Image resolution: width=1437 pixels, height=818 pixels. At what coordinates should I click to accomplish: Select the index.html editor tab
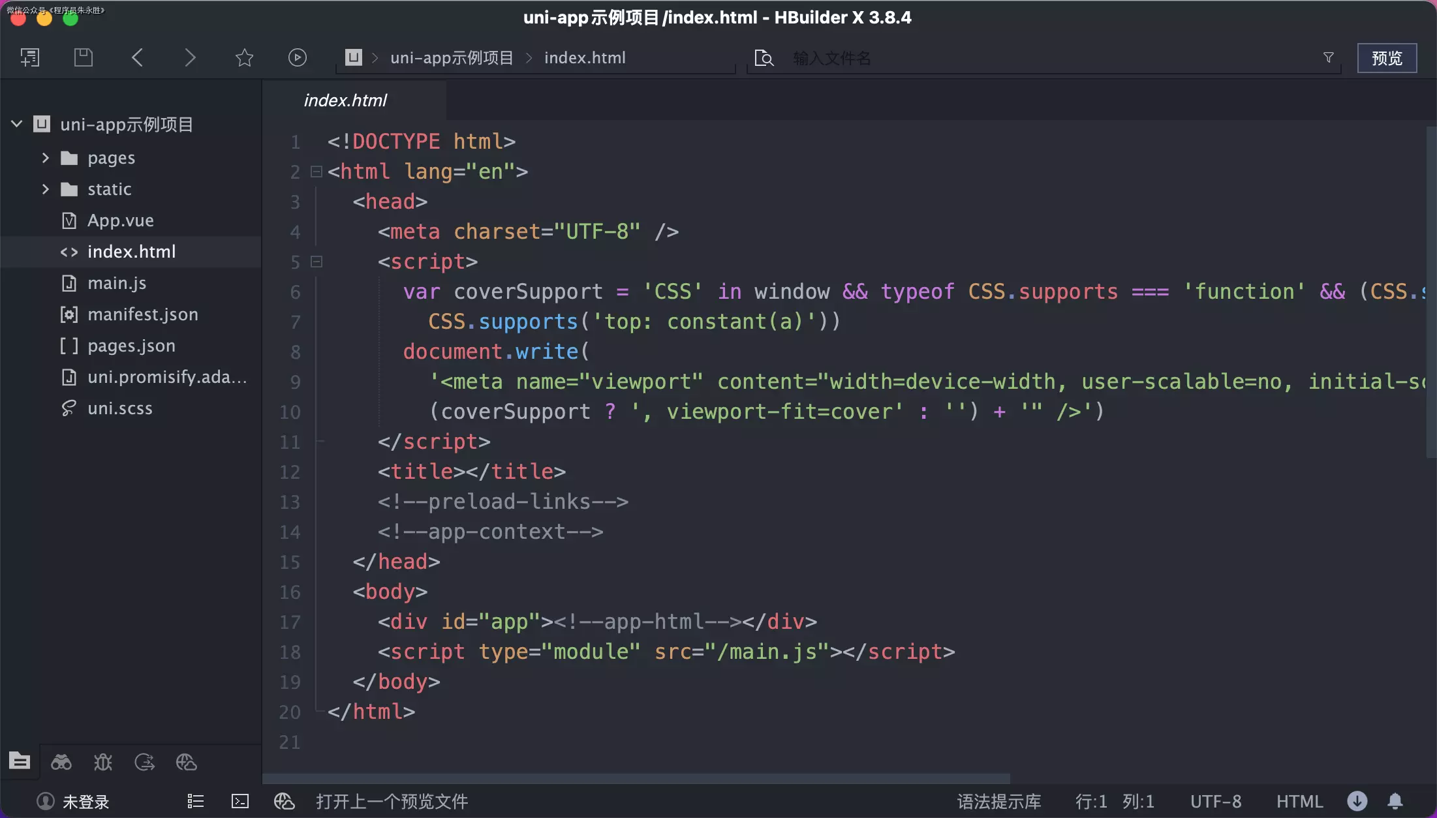tap(345, 100)
